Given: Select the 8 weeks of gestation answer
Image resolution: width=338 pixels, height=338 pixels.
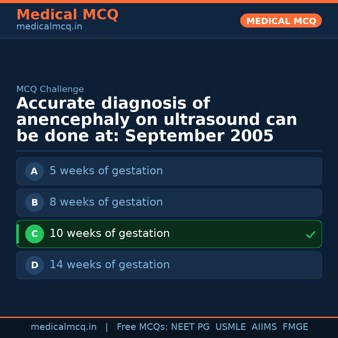Looking at the screenshot, I should click(106, 202).
